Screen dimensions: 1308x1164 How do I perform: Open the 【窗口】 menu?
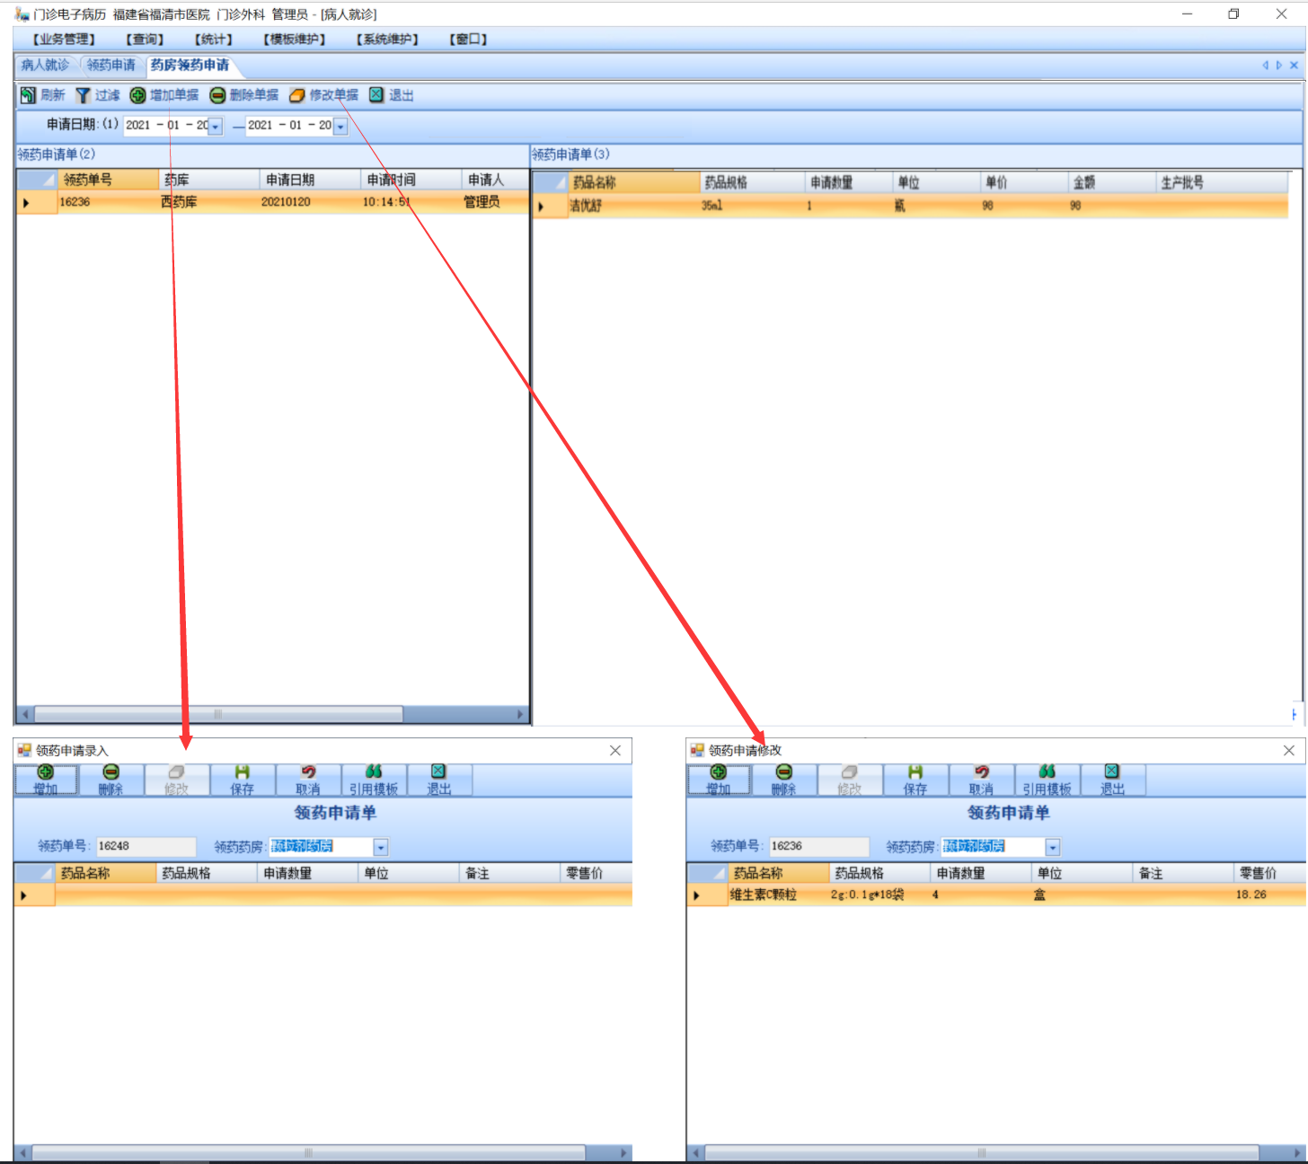(x=469, y=40)
